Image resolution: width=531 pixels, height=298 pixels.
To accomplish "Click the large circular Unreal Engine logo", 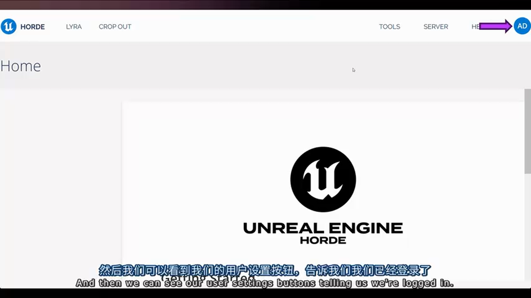I will [x=323, y=179].
